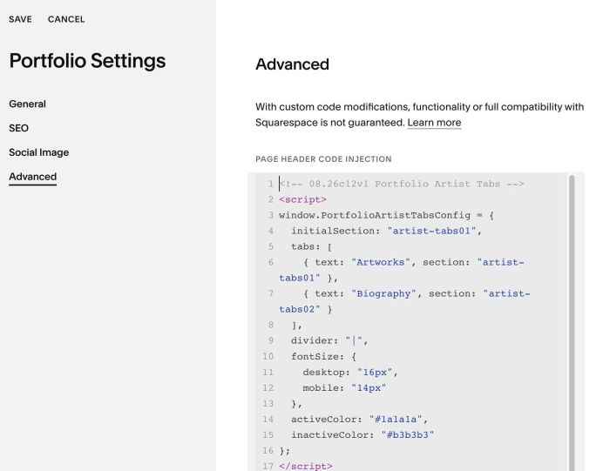This screenshot has width=610, height=471.
Task: Switch to the SEO settings section
Action: coord(18,128)
